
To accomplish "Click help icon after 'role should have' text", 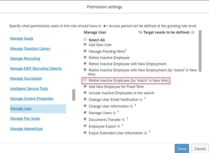I will (x=100, y=26).
